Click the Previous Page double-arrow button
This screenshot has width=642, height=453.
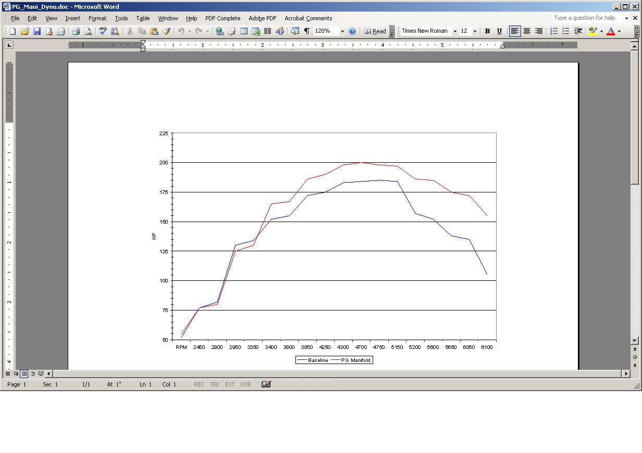click(635, 349)
